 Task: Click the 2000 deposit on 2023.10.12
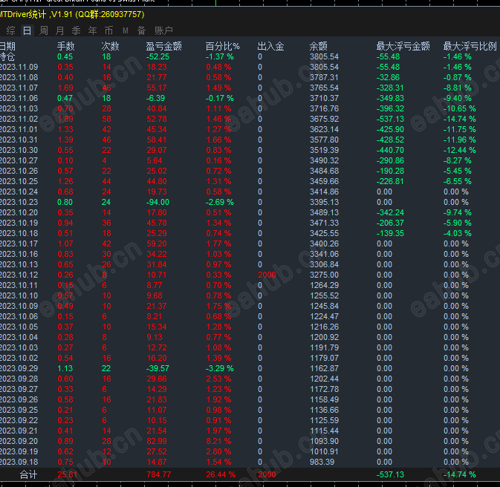[x=267, y=275]
